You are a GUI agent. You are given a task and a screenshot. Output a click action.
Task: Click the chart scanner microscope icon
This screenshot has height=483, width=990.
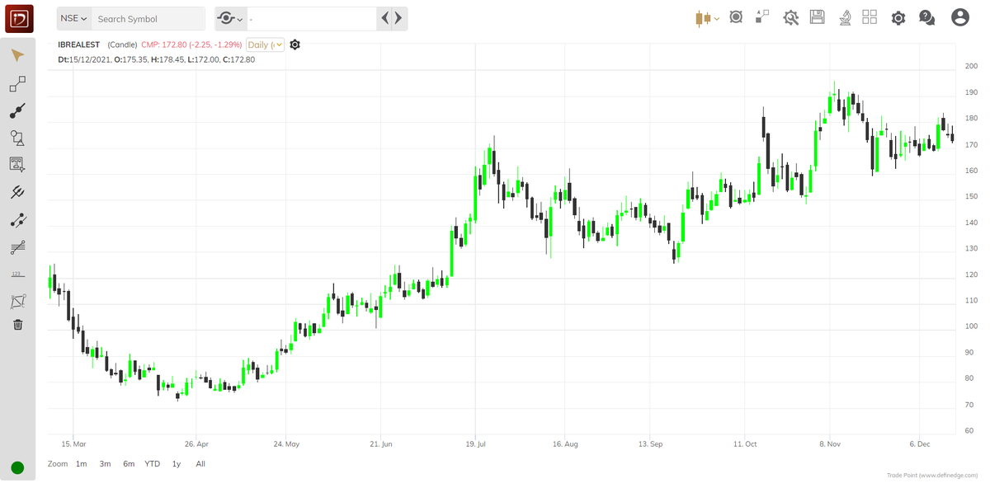(845, 16)
